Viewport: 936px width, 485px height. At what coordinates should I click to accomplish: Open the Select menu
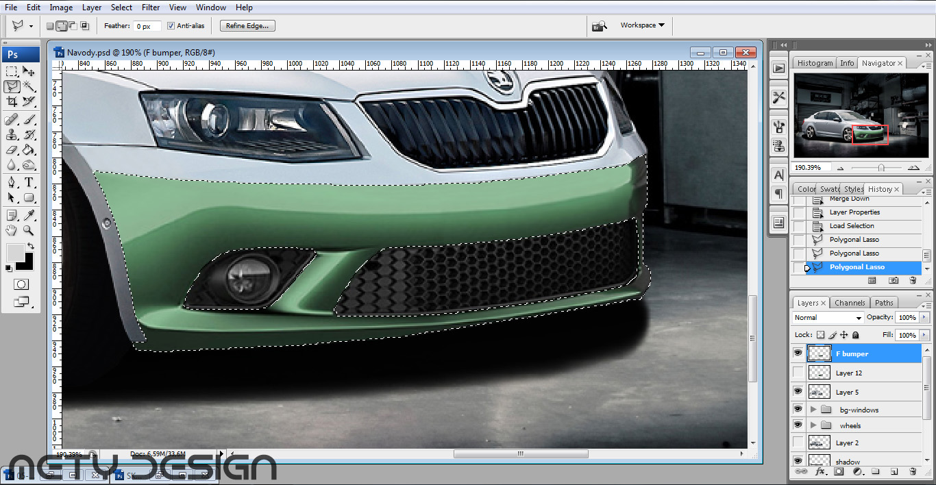coord(121,8)
